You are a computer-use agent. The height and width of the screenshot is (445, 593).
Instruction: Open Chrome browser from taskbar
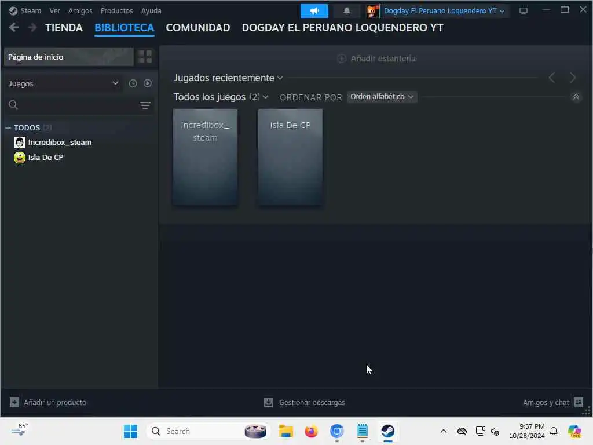click(336, 431)
